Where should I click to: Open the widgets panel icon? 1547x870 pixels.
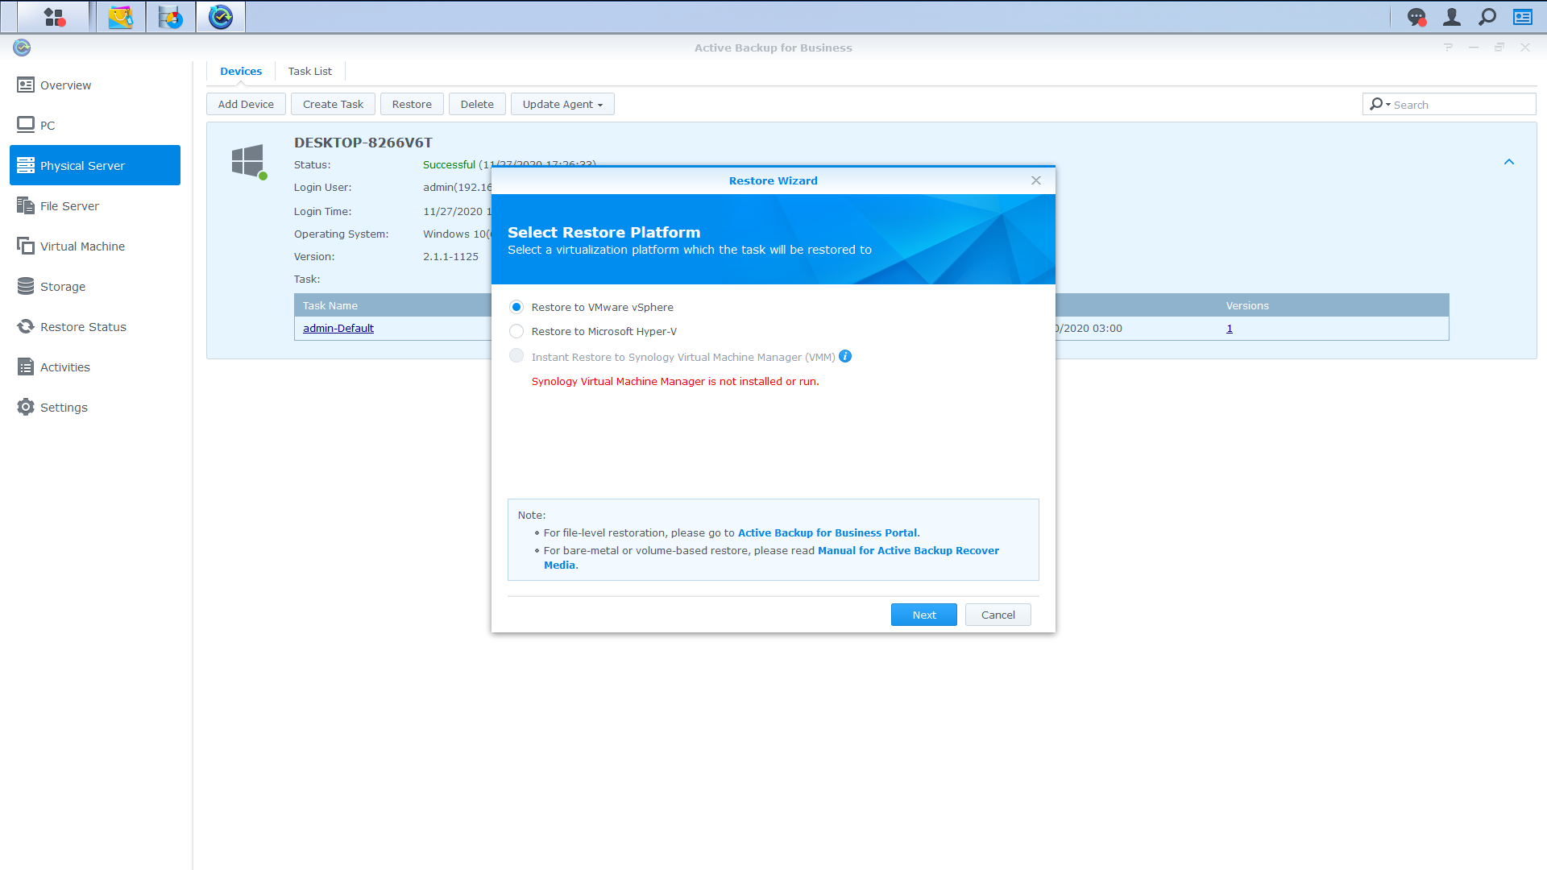tap(1523, 17)
